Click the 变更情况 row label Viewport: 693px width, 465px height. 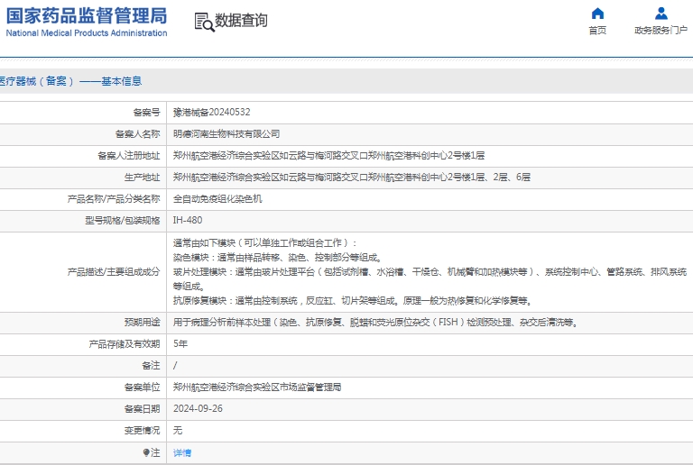point(143,431)
